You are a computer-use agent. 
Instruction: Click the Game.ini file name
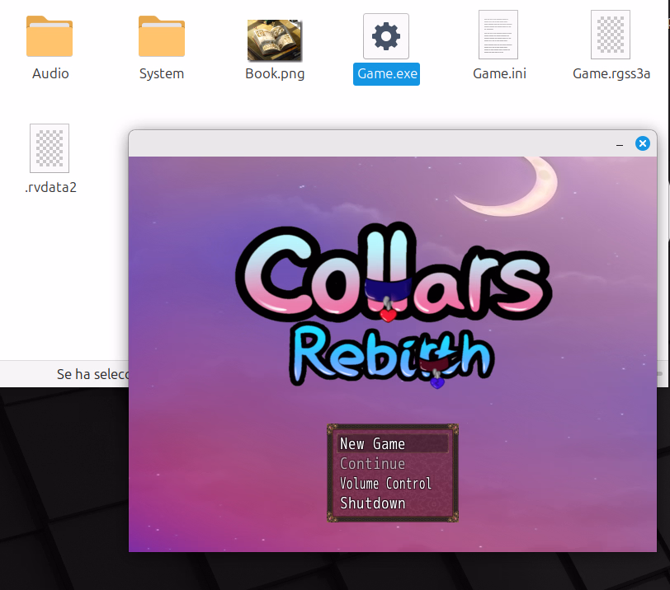499,73
